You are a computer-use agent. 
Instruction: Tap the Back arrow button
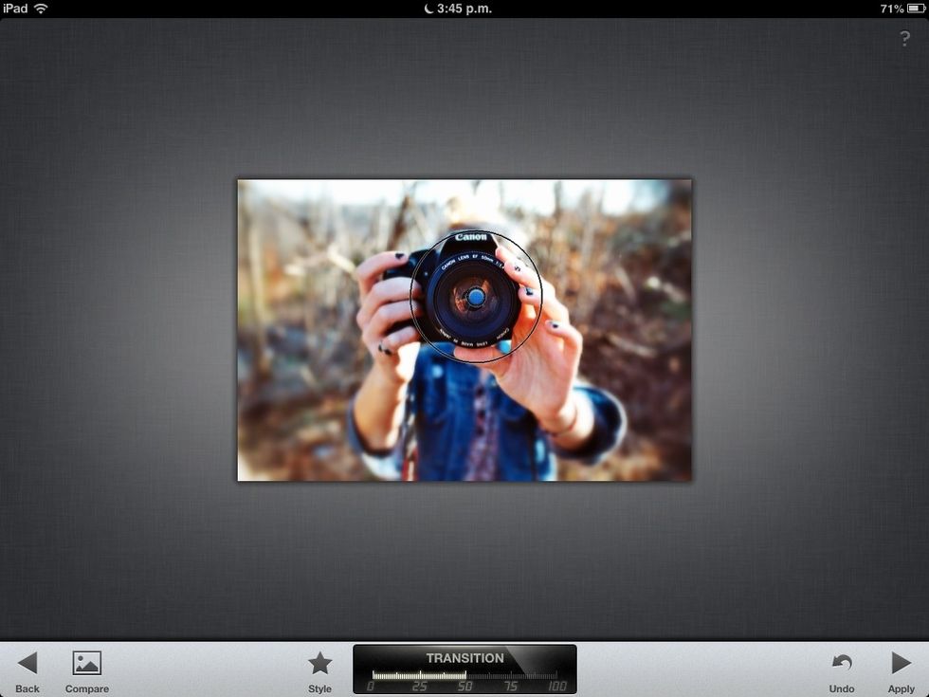(x=27, y=671)
